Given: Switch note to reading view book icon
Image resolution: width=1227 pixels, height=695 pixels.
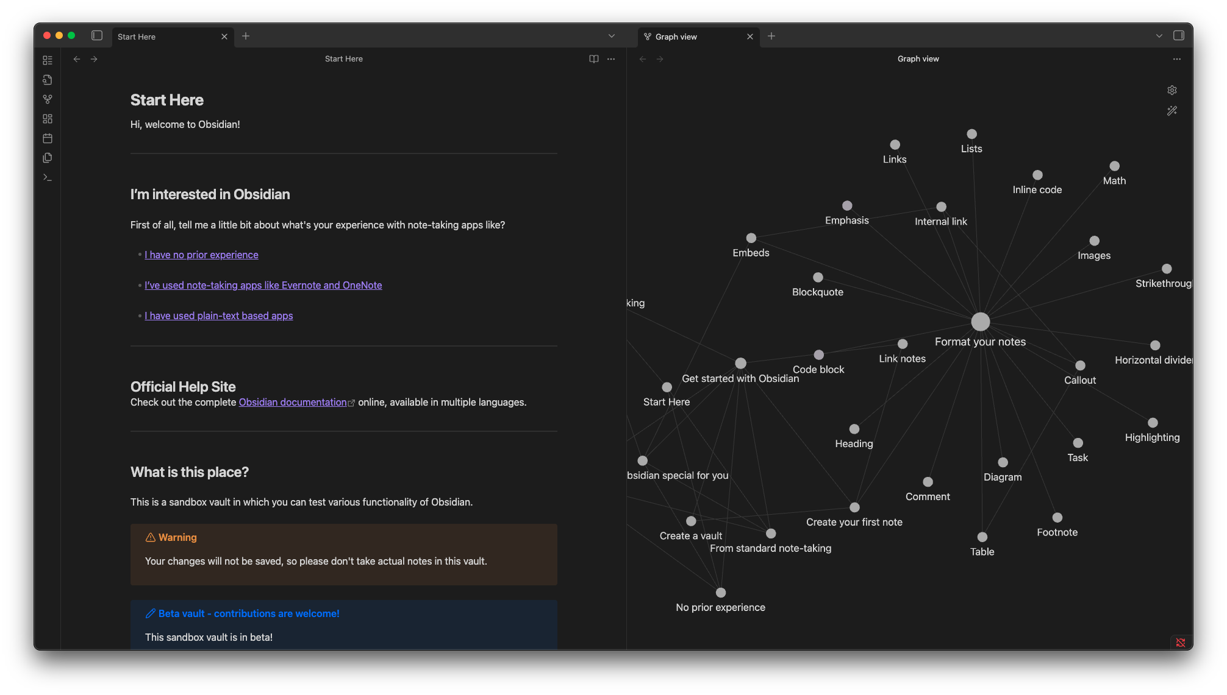Looking at the screenshot, I should coord(593,59).
